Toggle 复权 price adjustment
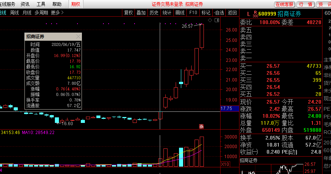This screenshot has width=331, height=174. [128, 13]
